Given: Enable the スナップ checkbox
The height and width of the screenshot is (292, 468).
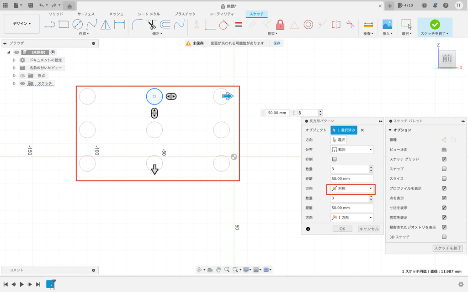Looking at the screenshot, I should coord(444,169).
